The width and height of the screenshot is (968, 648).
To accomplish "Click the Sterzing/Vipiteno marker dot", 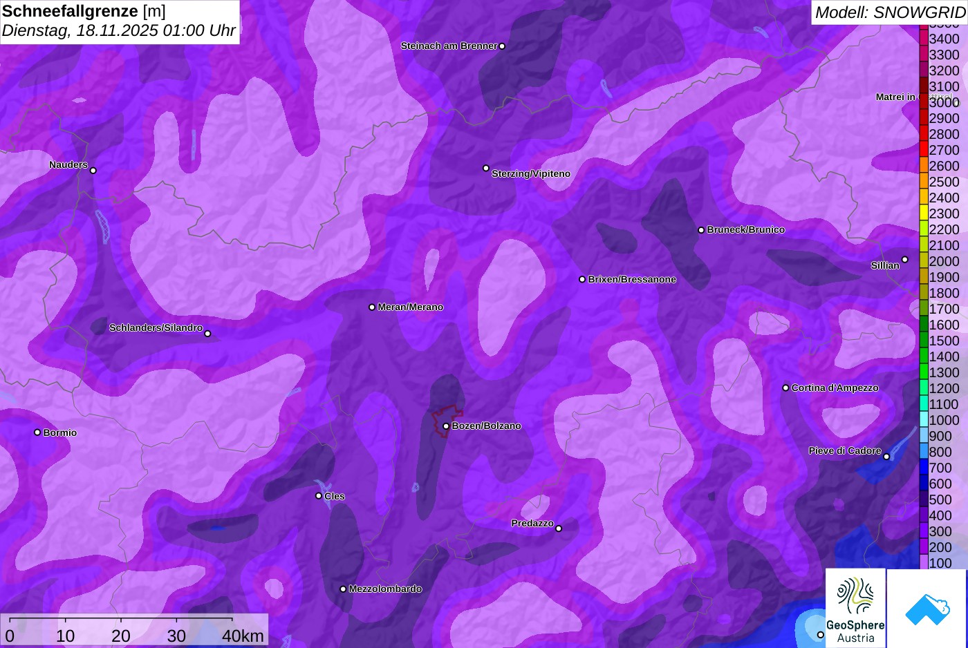I will coord(486,169).
